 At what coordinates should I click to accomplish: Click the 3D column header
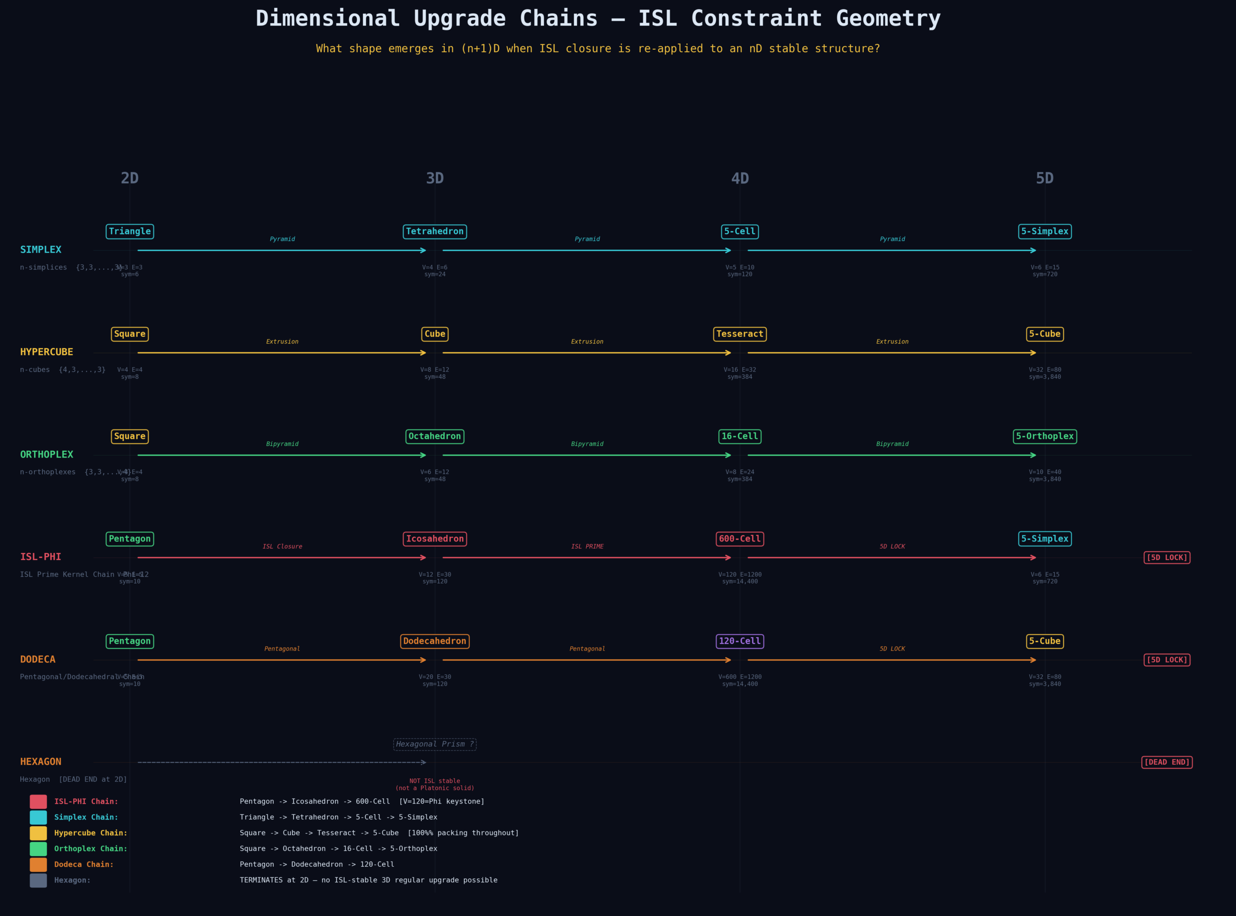coord(435,179)
